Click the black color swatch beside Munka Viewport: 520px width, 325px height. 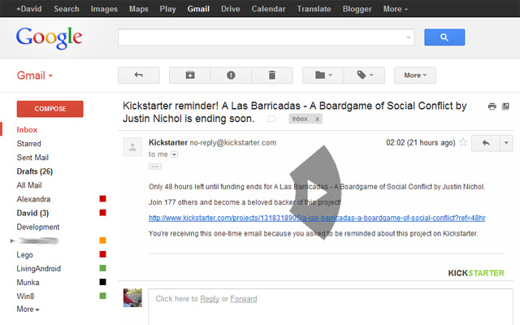[103, 282]
